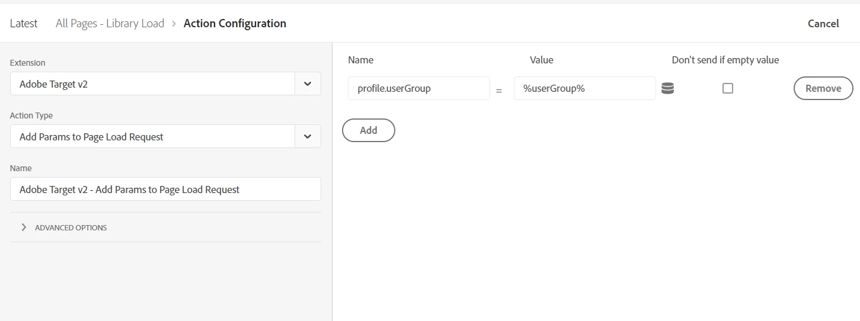Screen dimensions: 860x321
Task: Remove the profile.userGroup parameter row
Action: pyautogui.click(x=823, y=88)
